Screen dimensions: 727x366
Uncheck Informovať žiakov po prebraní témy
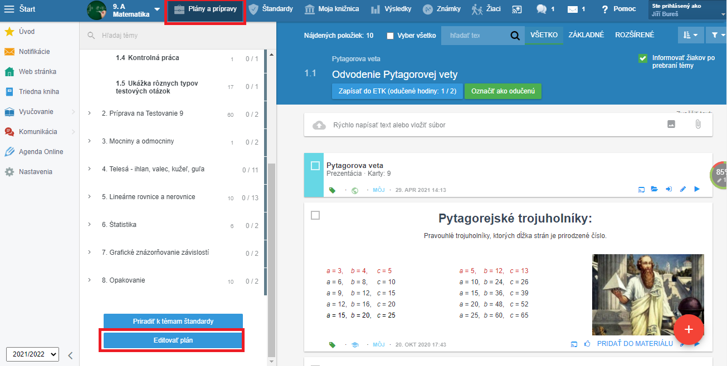click(642, 58)
